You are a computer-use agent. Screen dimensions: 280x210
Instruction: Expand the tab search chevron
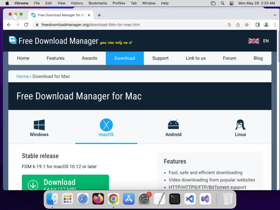(x=275, y=15)
